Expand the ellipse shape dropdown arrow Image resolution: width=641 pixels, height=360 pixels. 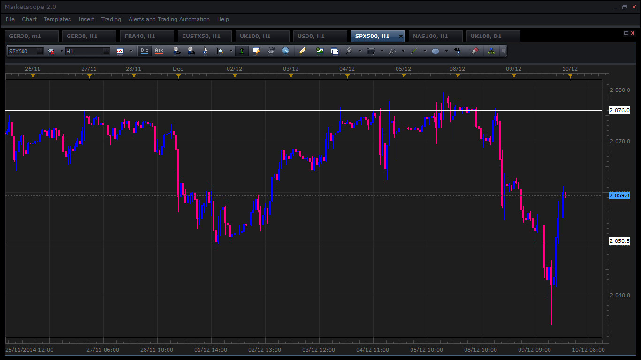click(x=446, y=51)
